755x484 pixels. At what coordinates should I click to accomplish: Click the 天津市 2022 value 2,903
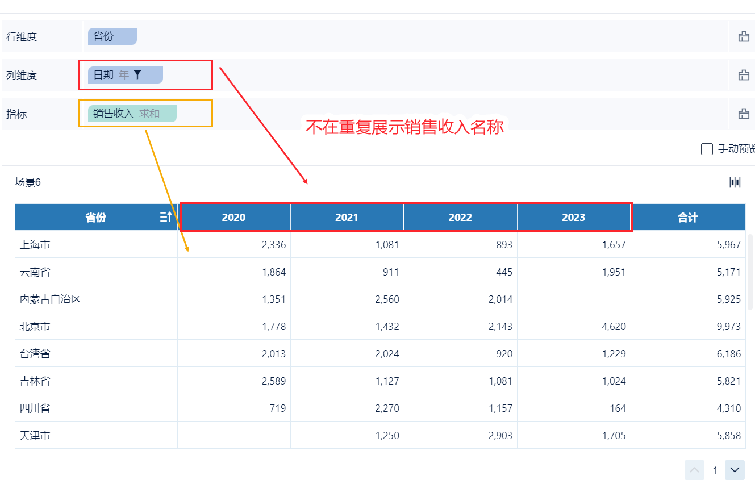500,436
